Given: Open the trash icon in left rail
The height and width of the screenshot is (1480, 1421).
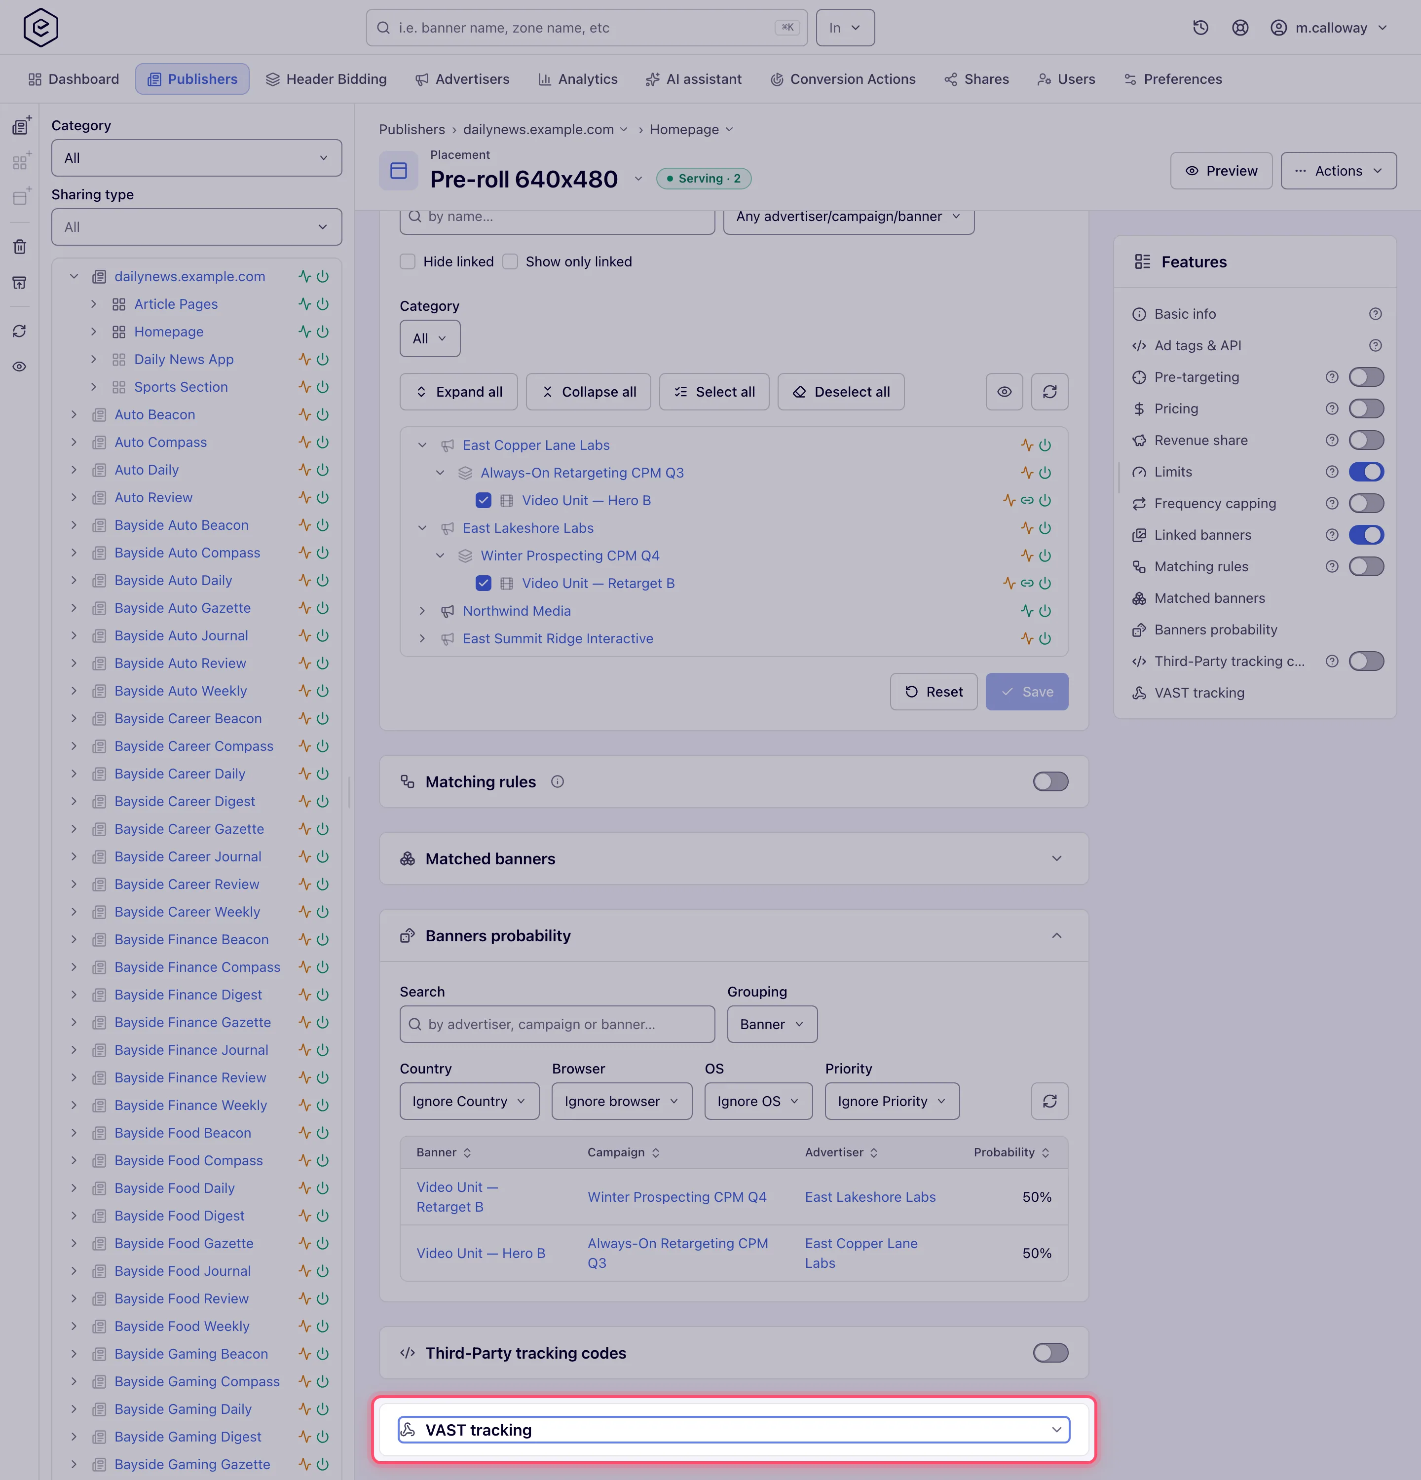Looking at the screenshot, I should pyautogui.click(x=20, y=247).
